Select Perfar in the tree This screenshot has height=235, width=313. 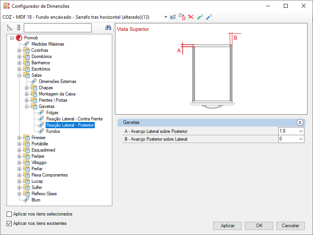pos(37,169)
